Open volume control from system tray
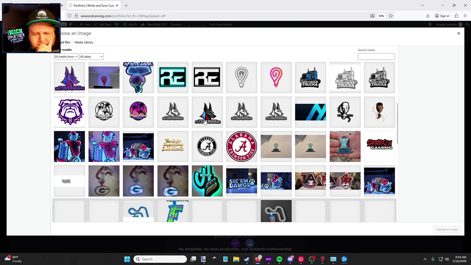This screenshot has height=265, width=471. pyautogui.click(x=446, y=259)
